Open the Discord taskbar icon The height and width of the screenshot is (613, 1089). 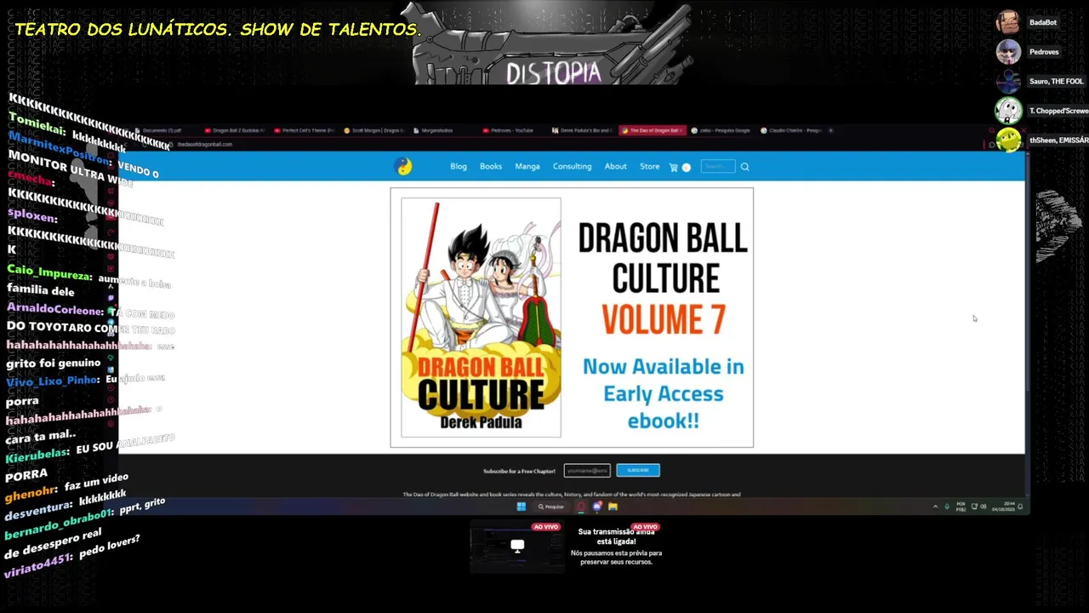coord(597,507)
